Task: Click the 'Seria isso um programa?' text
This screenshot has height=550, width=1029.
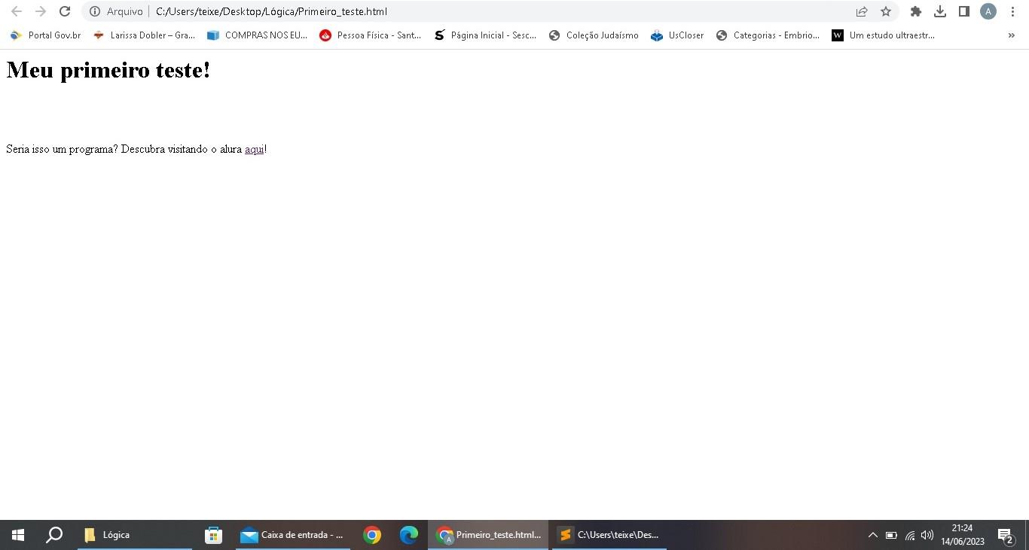Action: click(62, 149)
